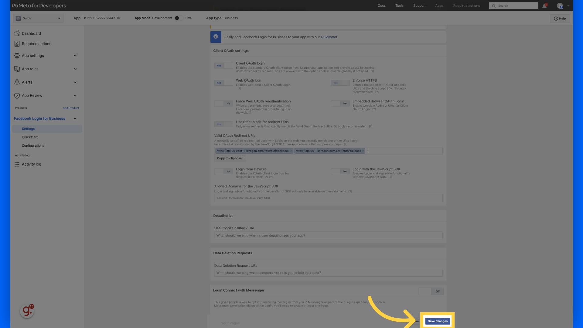Click the top bar Search field
583x328 pixels.
point(513,6)
